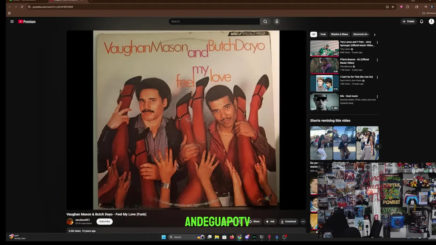The width and height of the screenshot is (436, 245).
Task: Open Tory Lanez Jerry Sprunger title
Action: coord(357,44)
